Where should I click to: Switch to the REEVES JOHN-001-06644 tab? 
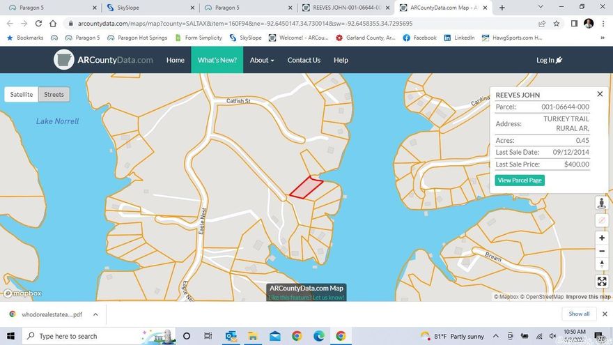click(346, 8)
